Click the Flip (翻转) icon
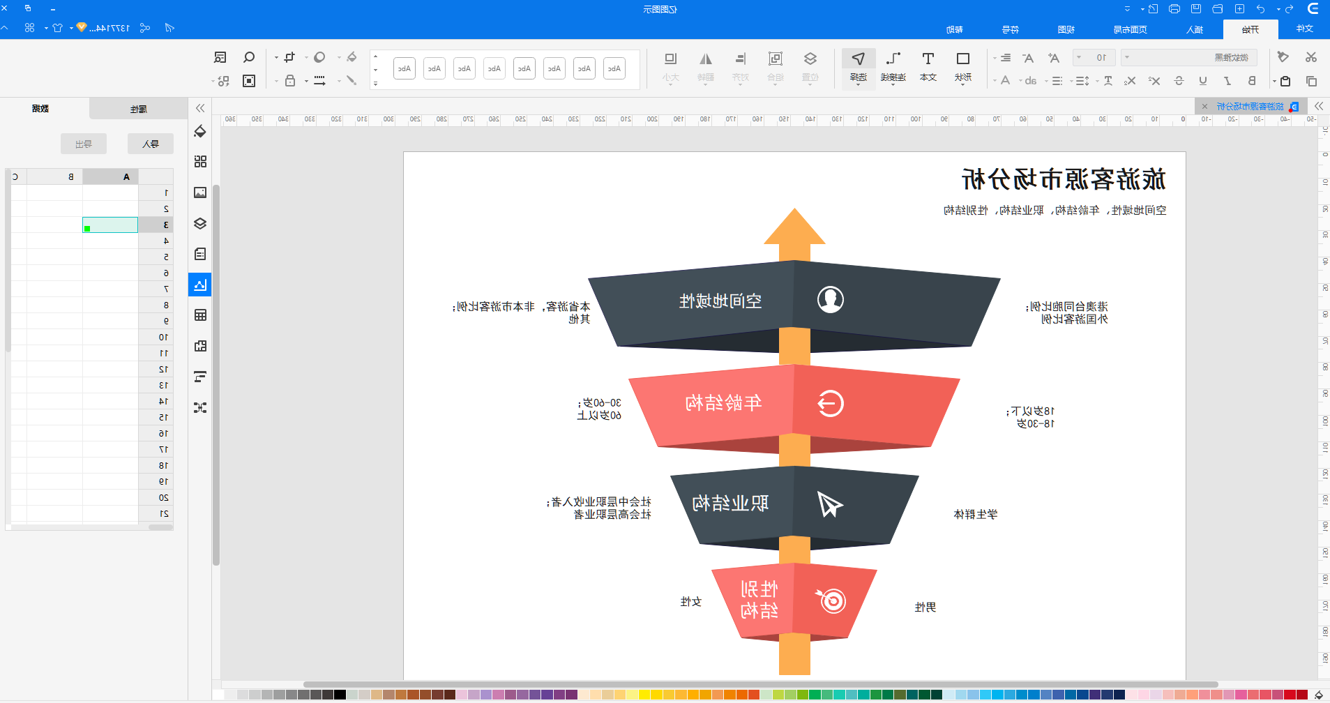Screen dimensions: 1330x703 tap(706, 67)
